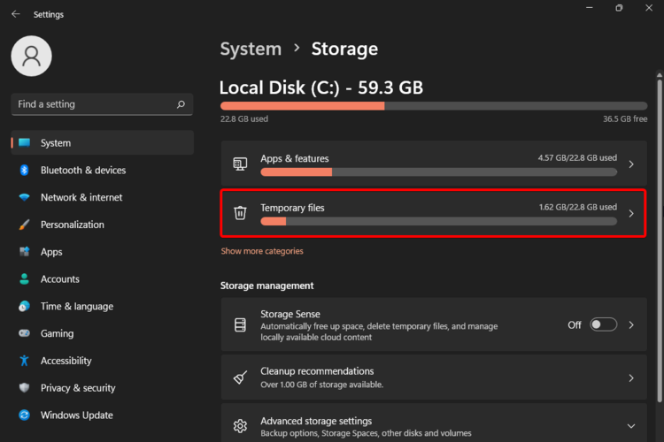Click the Advanced storage settings gear icon
This screenshot has height=442, width=664.
(x=240, y=426)
